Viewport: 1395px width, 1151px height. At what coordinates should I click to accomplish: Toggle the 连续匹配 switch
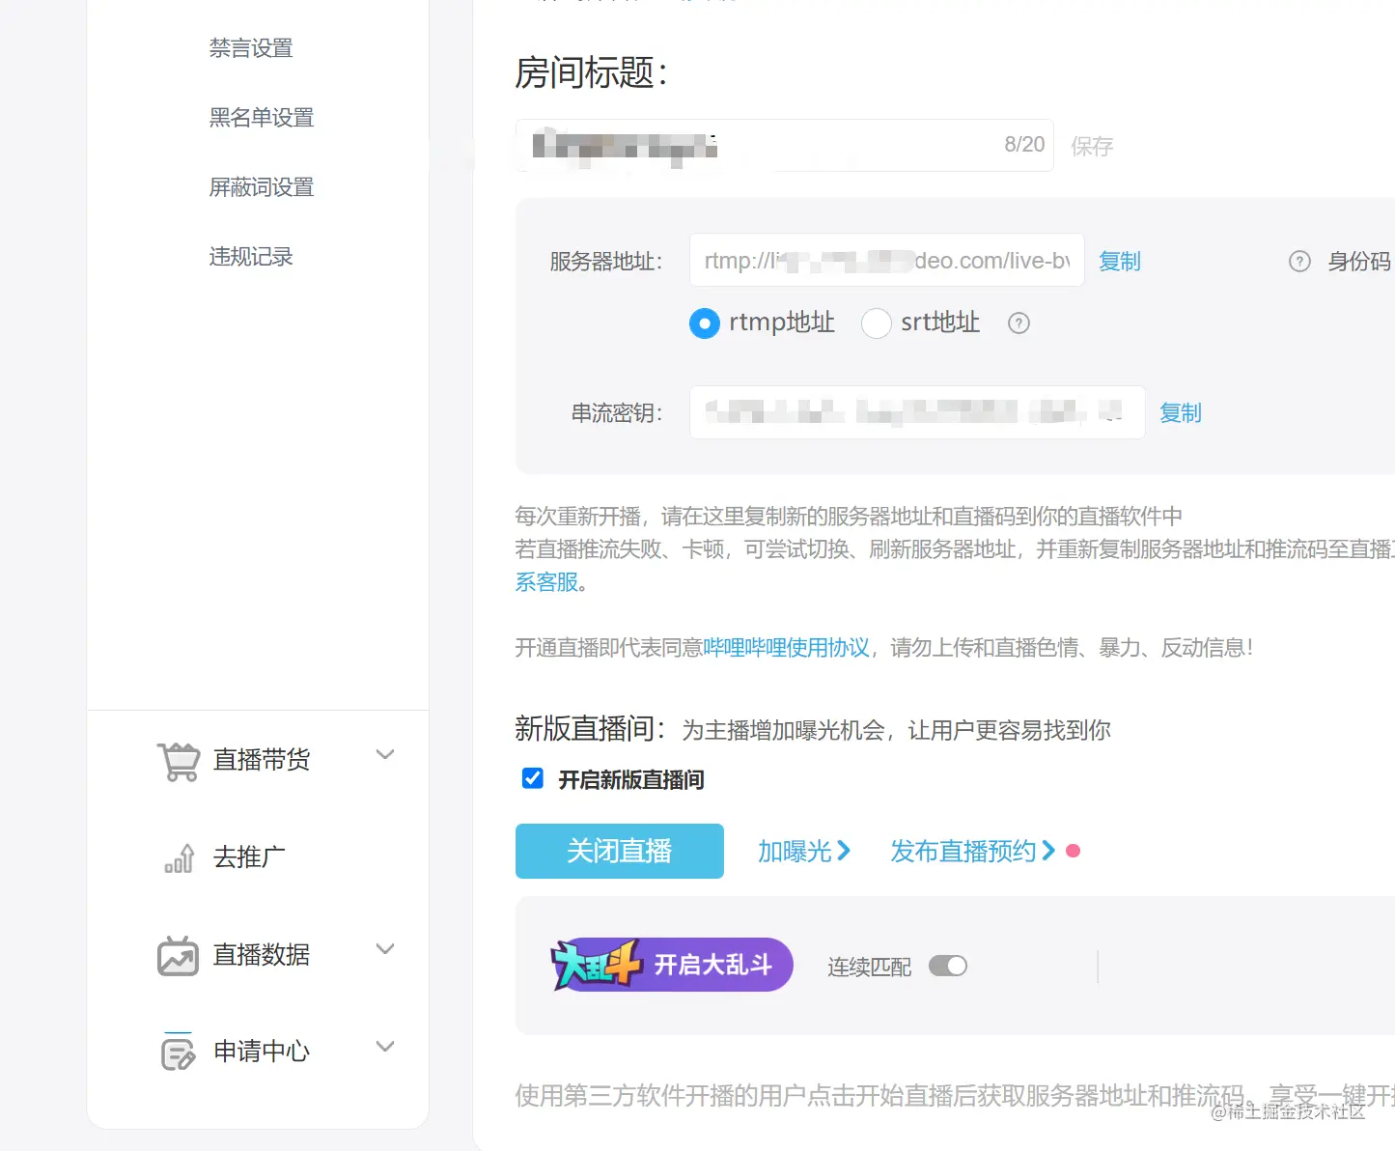948,966
